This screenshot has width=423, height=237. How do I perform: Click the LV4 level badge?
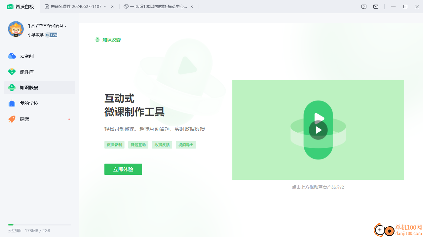click(51, 35)
